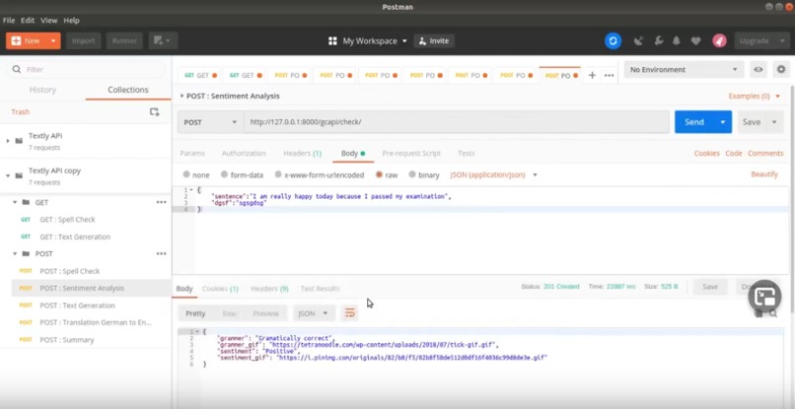
Task: Open the wrench settings icon
Action: [659, 41]
